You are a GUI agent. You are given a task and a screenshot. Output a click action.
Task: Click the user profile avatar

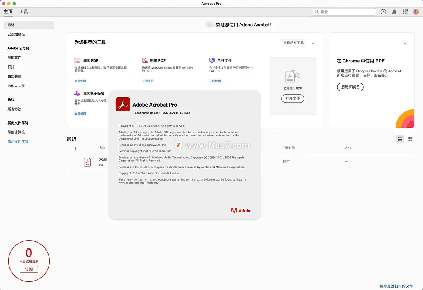416,12
